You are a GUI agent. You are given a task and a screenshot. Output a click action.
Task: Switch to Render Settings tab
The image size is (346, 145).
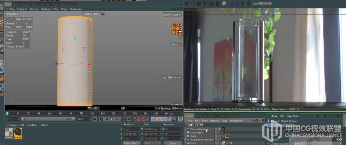[40, 5]
